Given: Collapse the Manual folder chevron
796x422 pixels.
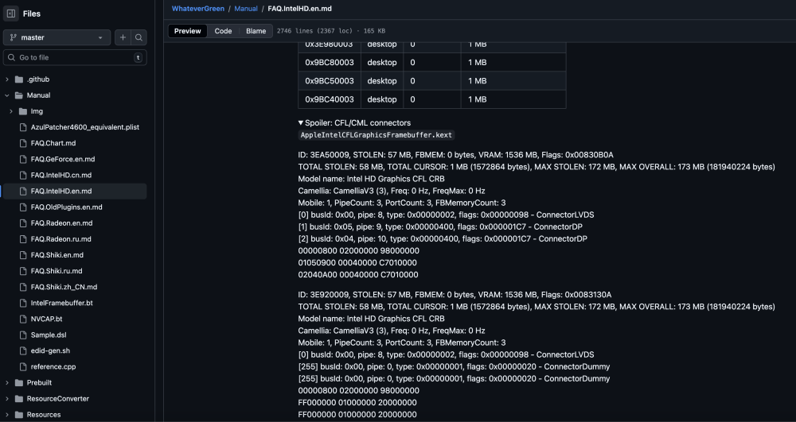Looking at the screenshot, I should click(x=7, y=95).
